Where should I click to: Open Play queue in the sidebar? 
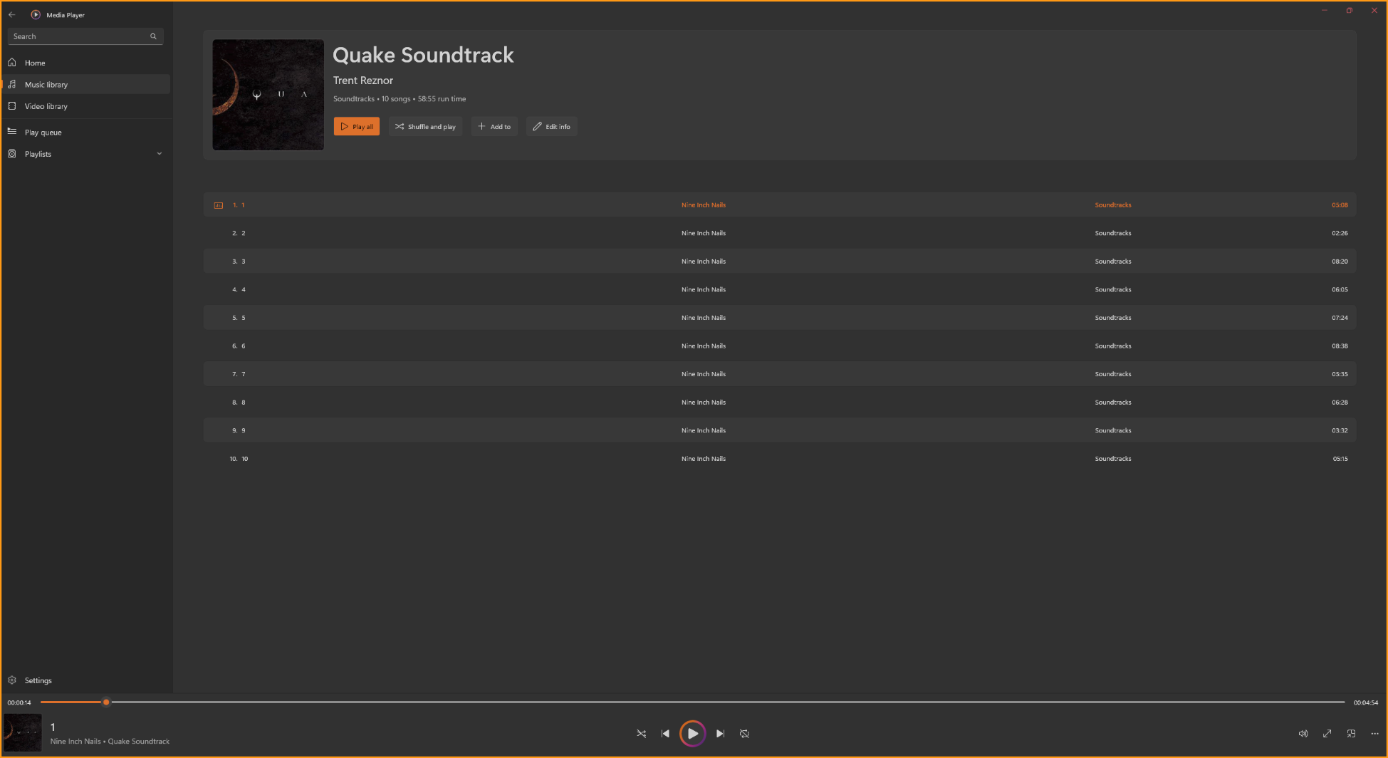click(86, 132)
